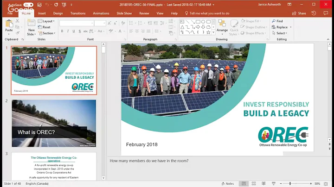Click Clear All Formatting icon
This screenshot has height=187, width=334.
pyautogui.click(x=123, y=23)
